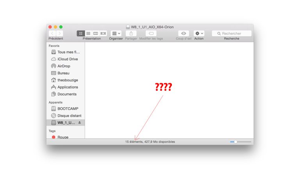300x169 pixels.
Task: Click the Tous mes fichiers icon
Action: coord(54,52)
